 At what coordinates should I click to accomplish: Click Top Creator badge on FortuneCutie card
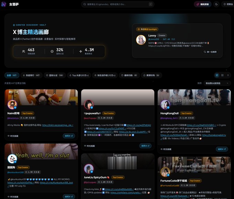tap(195, 181)
